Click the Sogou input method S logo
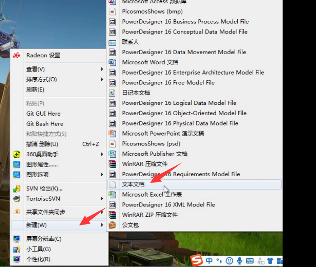 197,260
